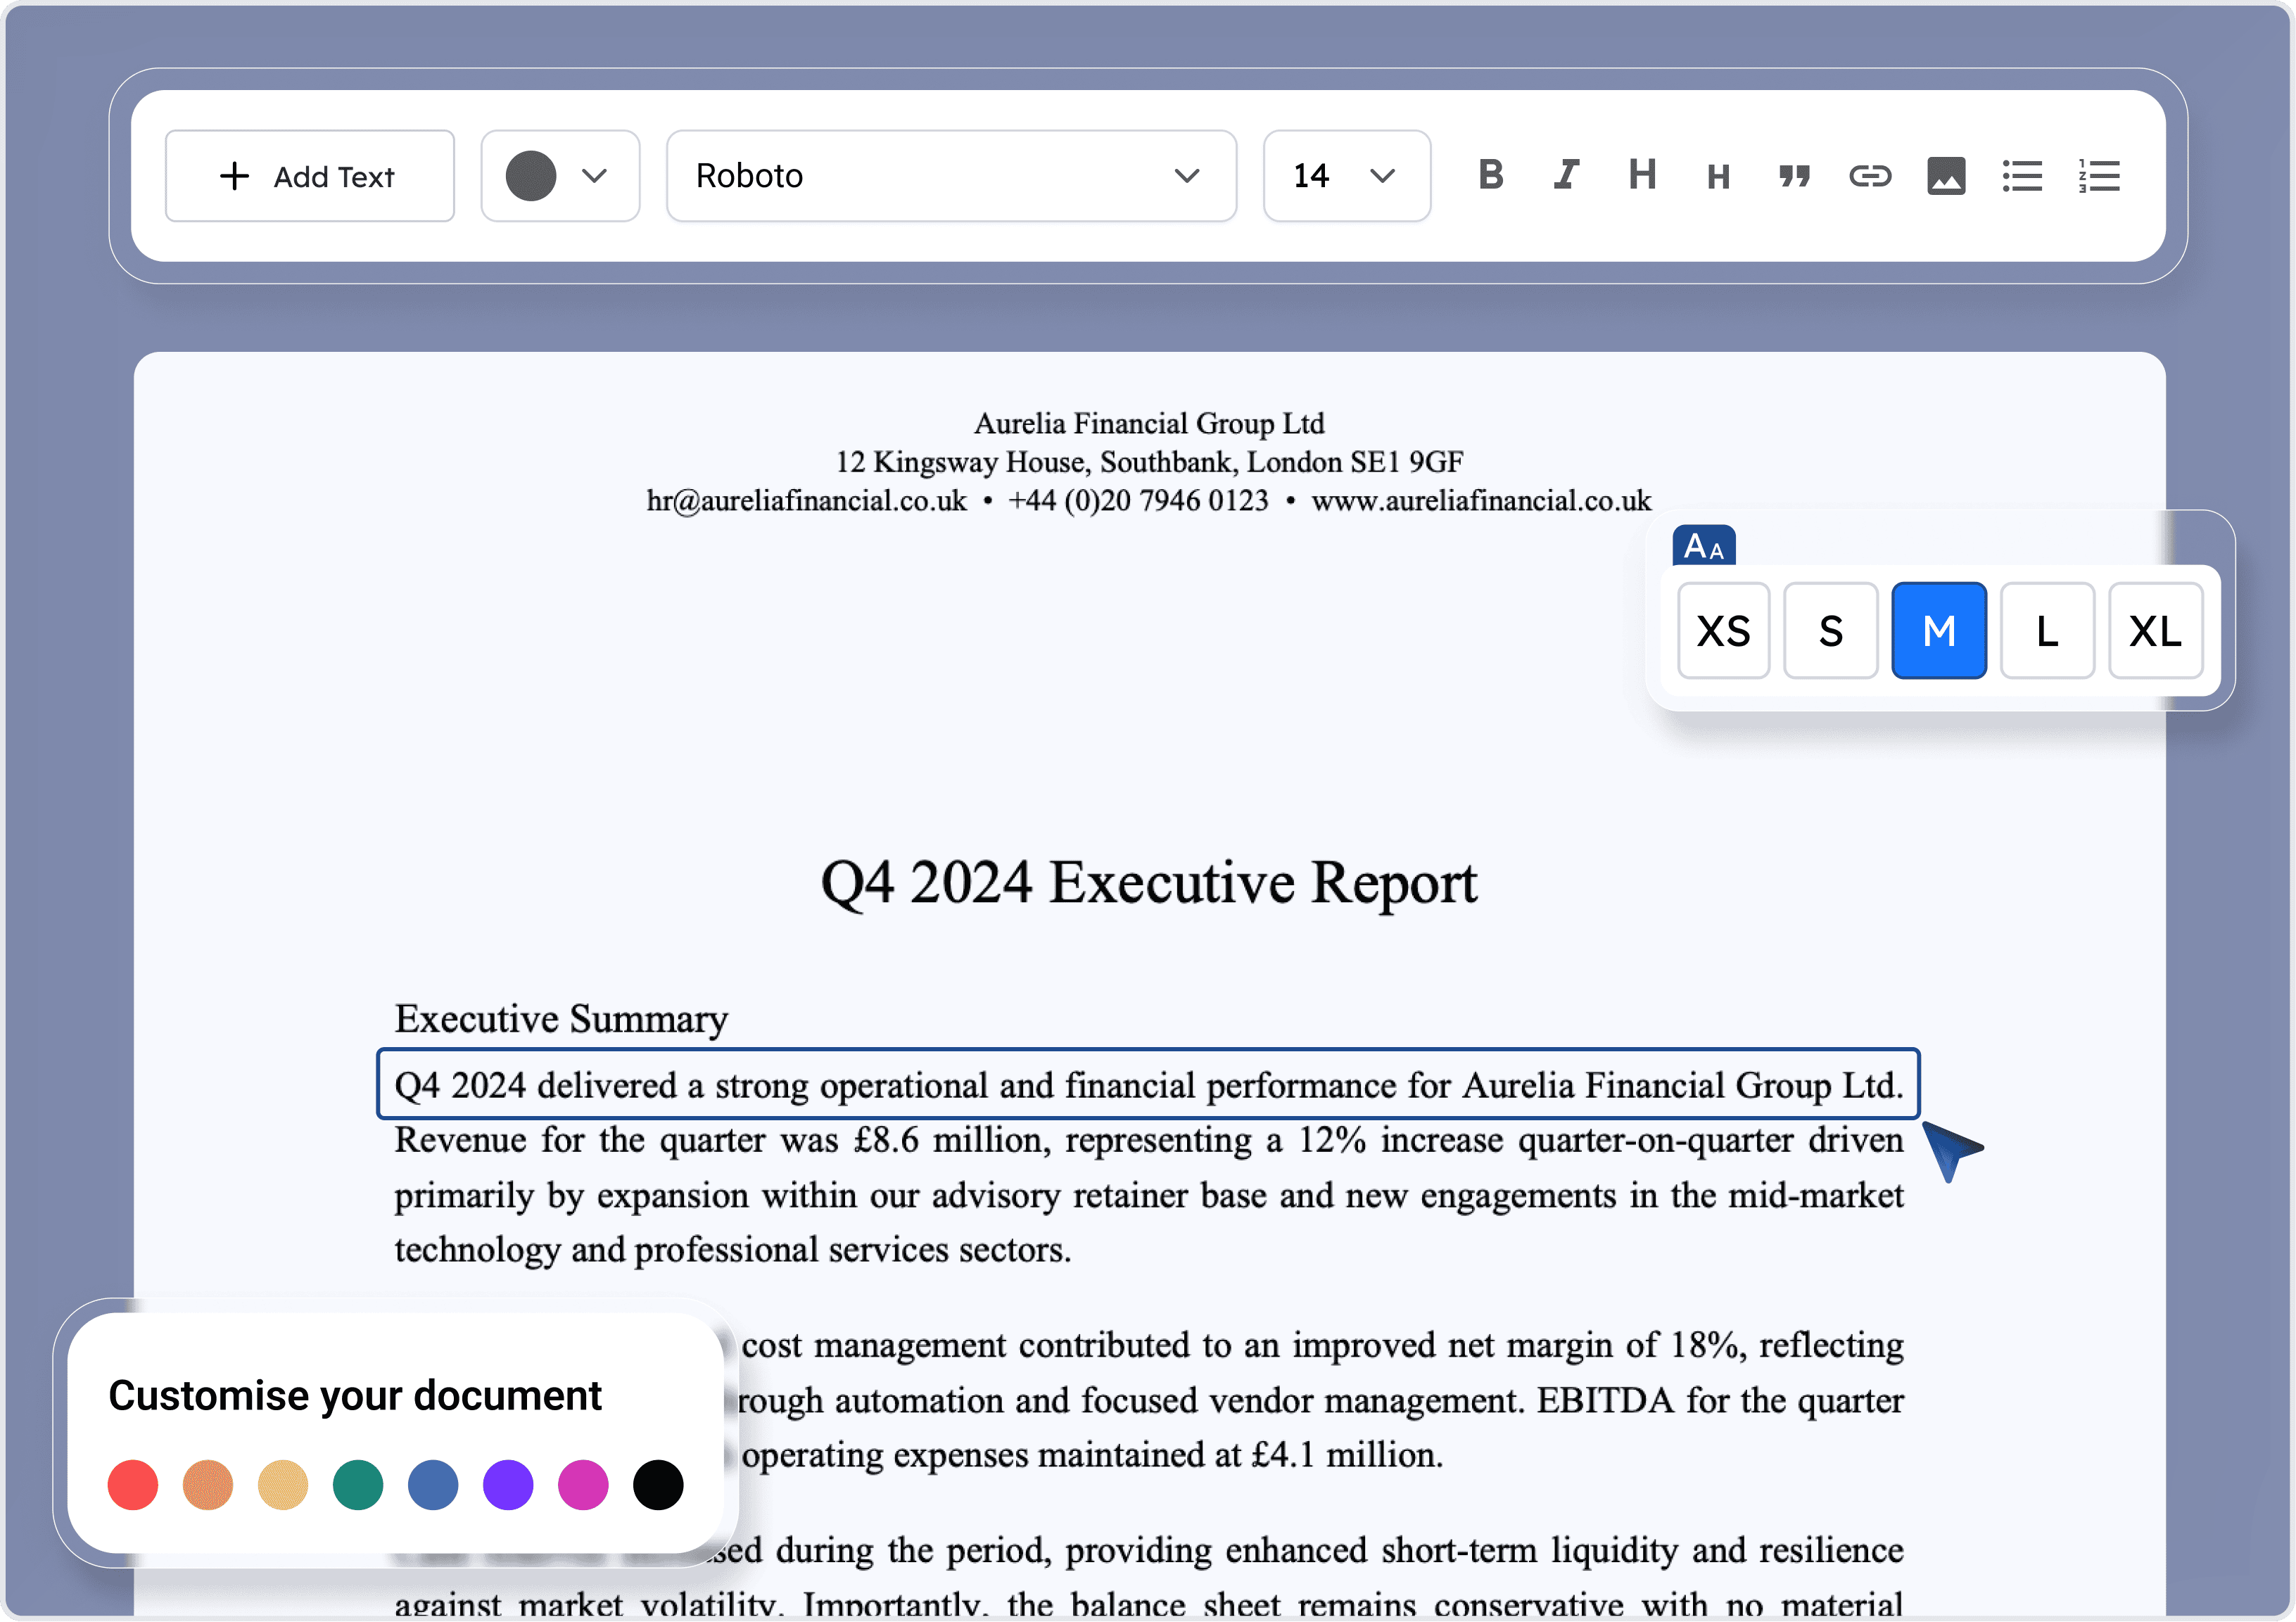This screenshot has height=1622, width=2296.
Task: Toggle bold formatting in toolbar
Action: (1490, 175)
